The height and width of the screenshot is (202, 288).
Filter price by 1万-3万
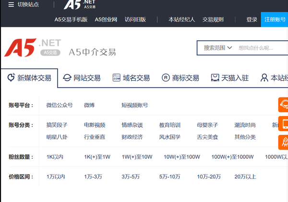coord(93,177)
